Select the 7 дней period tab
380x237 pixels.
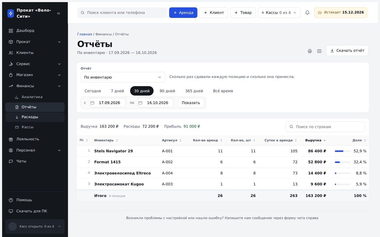pos(117,91)
